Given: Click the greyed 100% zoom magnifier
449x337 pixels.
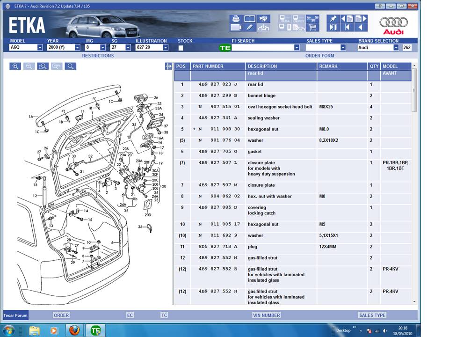Looking at the screenshot, I should click(x=57, y=66).
